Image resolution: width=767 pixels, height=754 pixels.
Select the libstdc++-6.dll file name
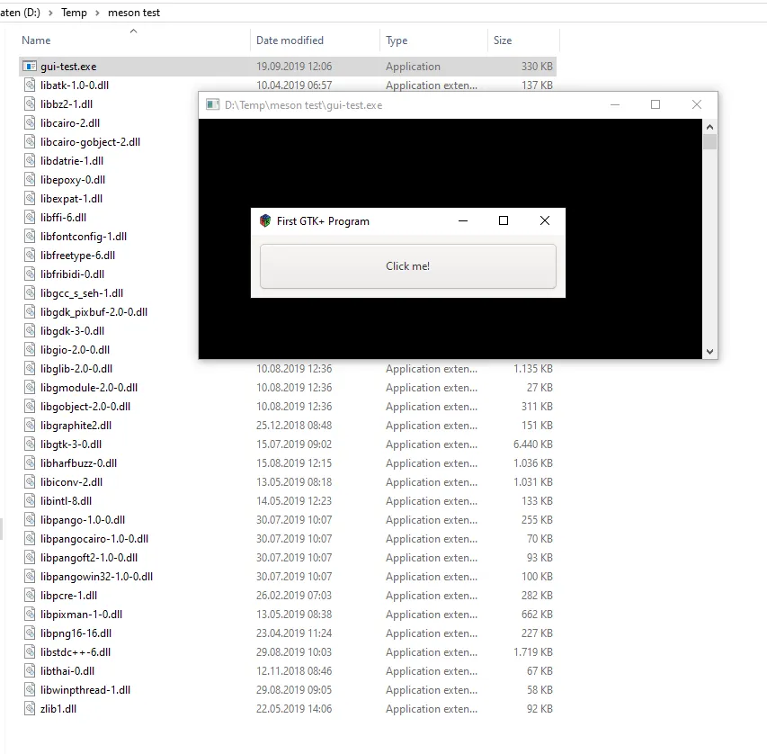click(x=76, y=652)
